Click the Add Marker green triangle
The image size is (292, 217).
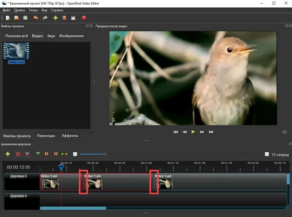coord(38,154)
